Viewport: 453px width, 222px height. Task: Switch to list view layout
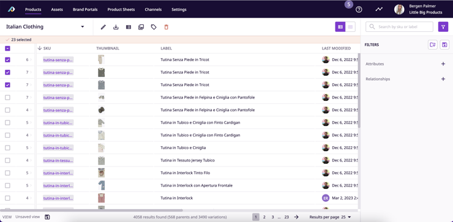[340, 27]
